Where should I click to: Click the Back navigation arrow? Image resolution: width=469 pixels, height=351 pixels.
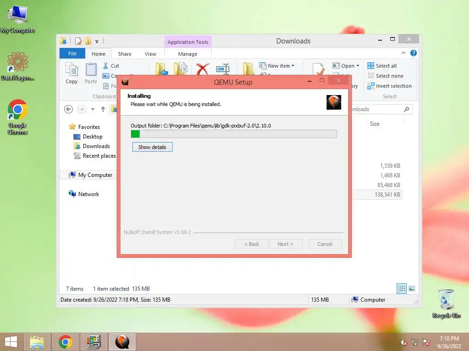point(69,109)
